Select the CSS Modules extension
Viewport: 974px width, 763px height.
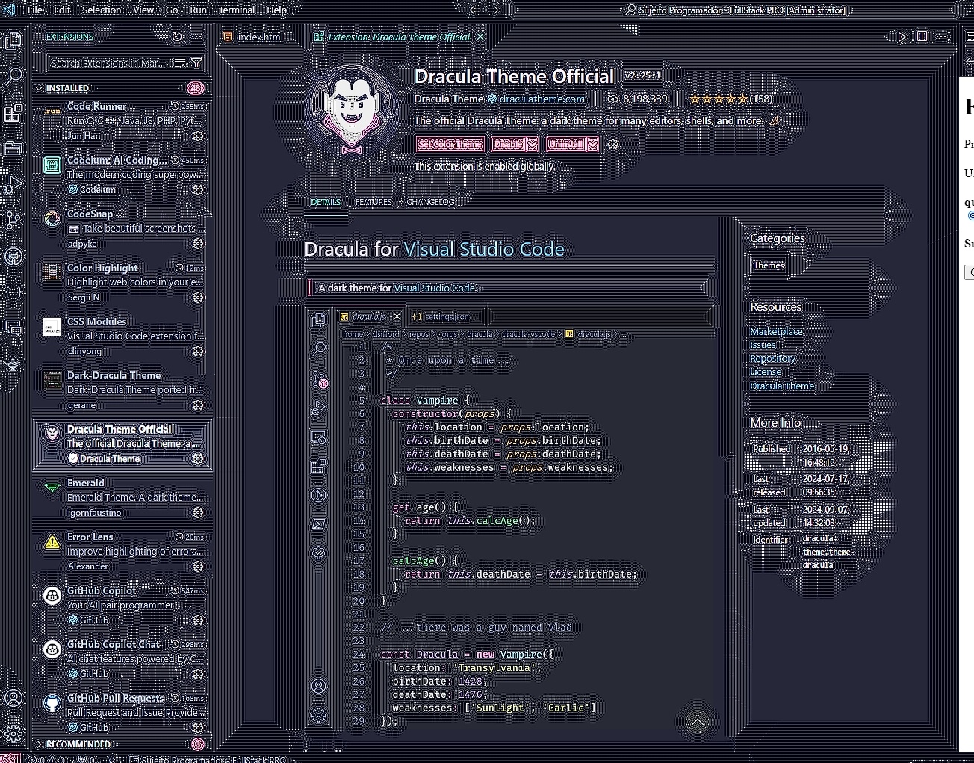click(122, 336)
